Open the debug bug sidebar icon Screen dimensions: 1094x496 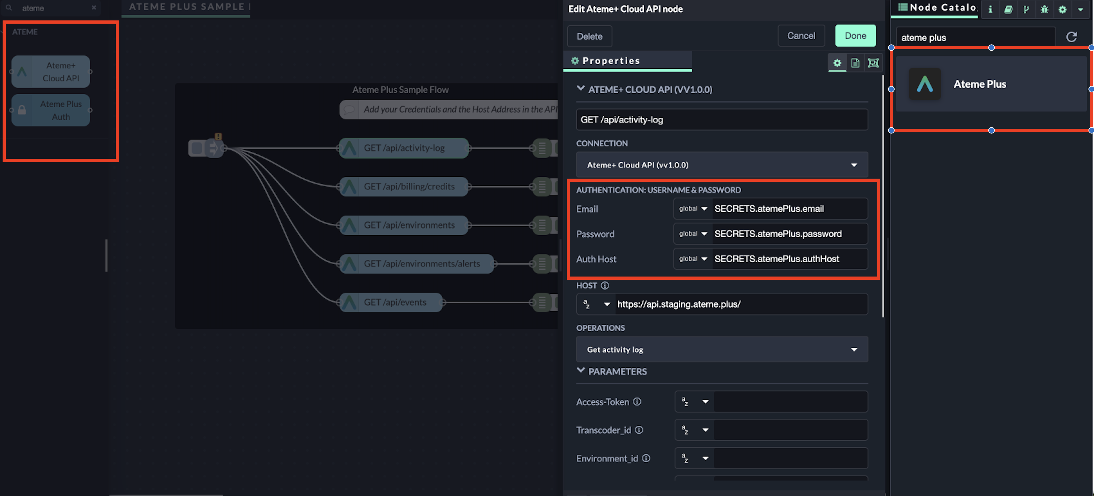tap(1044, 9)
